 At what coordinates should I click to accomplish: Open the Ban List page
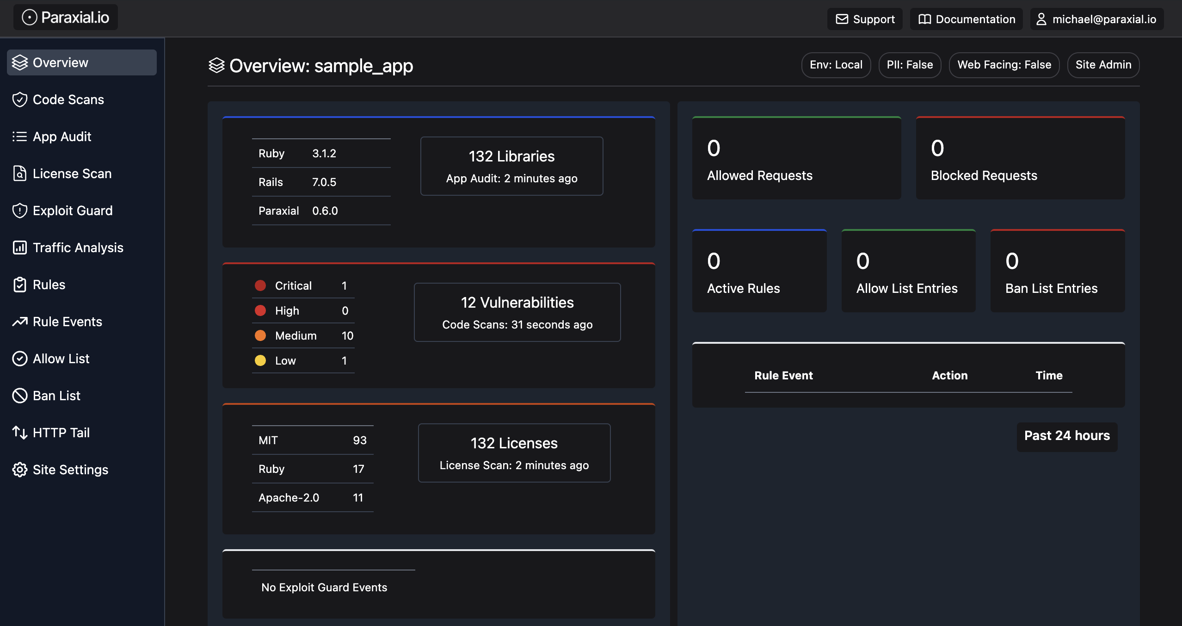82,396
